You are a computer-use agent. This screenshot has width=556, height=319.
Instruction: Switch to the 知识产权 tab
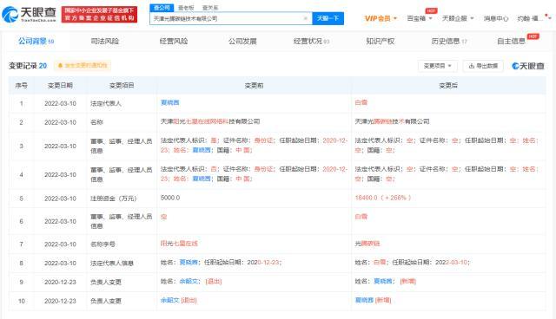(x=381, y=41)
